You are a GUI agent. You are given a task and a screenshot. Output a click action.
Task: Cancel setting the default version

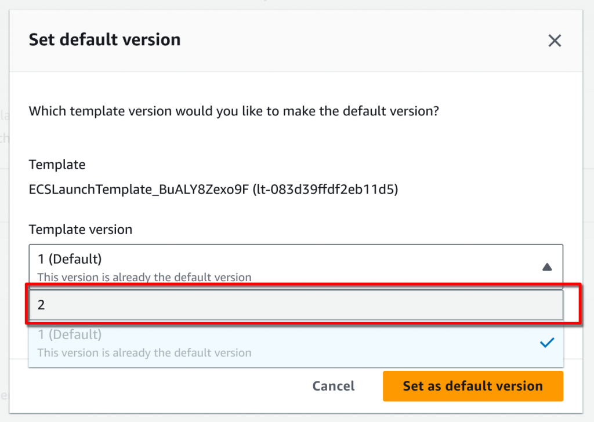click(x=334, y=385)
